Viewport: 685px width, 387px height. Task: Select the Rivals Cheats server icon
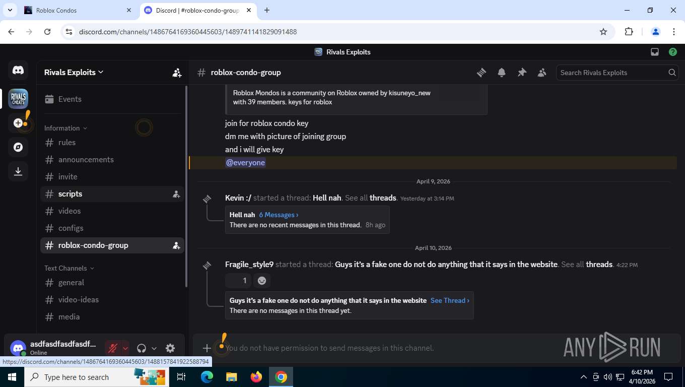tap(18, 99)
